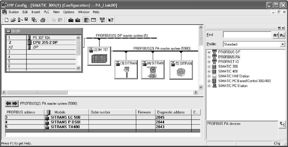Expand the SIMATIC PC Station node

209,86
